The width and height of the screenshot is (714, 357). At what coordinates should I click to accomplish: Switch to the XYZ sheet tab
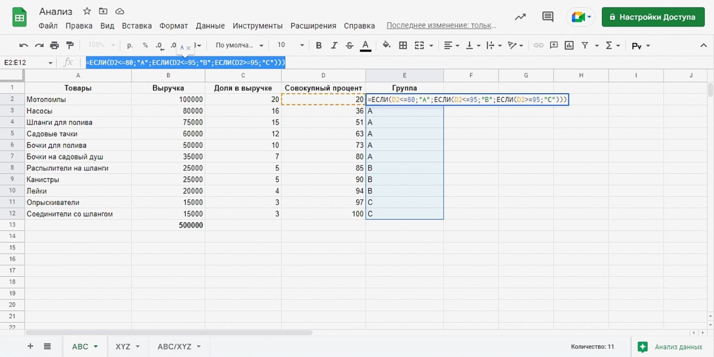pyautogui.click(x=127, y=346)
